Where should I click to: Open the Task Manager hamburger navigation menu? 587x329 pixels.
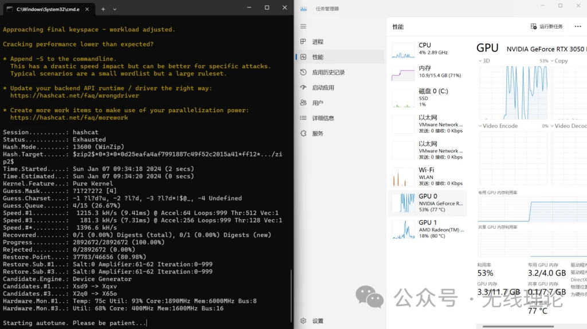coord(303,26)
